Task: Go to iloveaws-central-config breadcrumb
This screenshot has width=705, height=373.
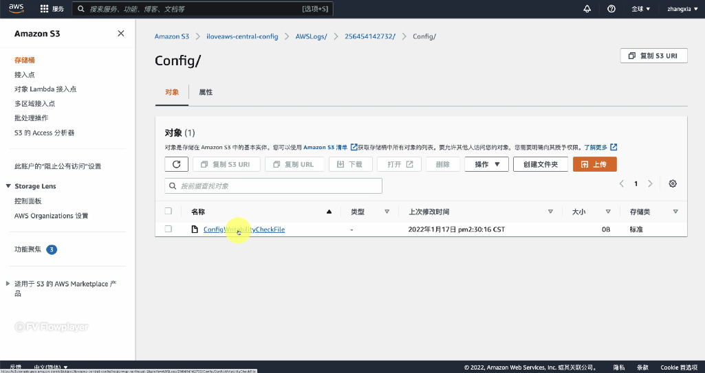Action: pos(242,36)
